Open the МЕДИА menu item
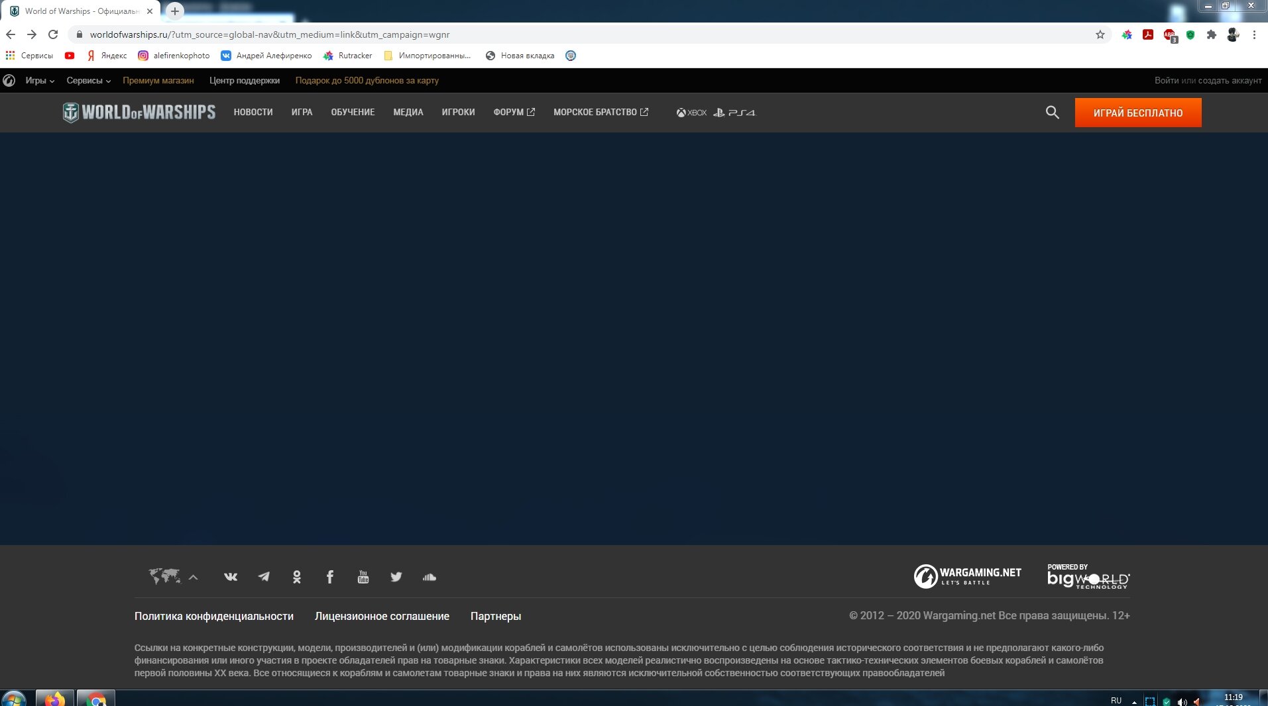The height and width of the screenshot is (706, 1268). [408, 113]
